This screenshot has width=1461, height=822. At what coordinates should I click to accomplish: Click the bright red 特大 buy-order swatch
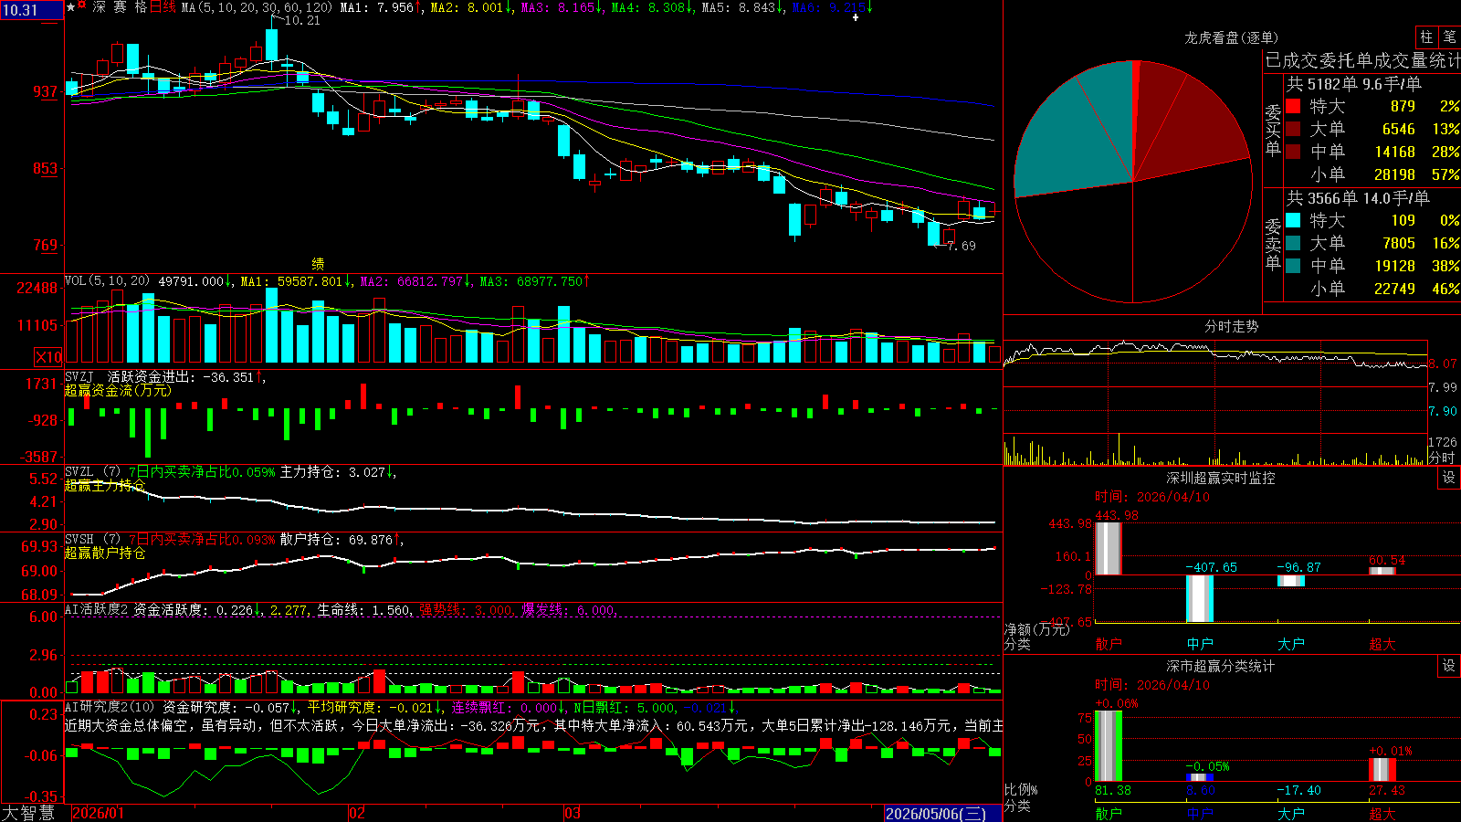coord(1293,106)
